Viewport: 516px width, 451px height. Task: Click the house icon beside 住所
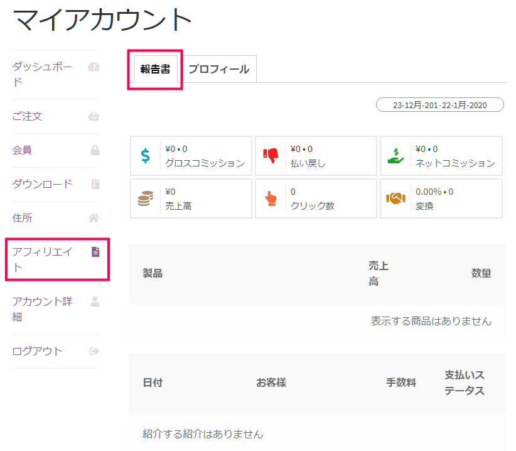(94, 218)
